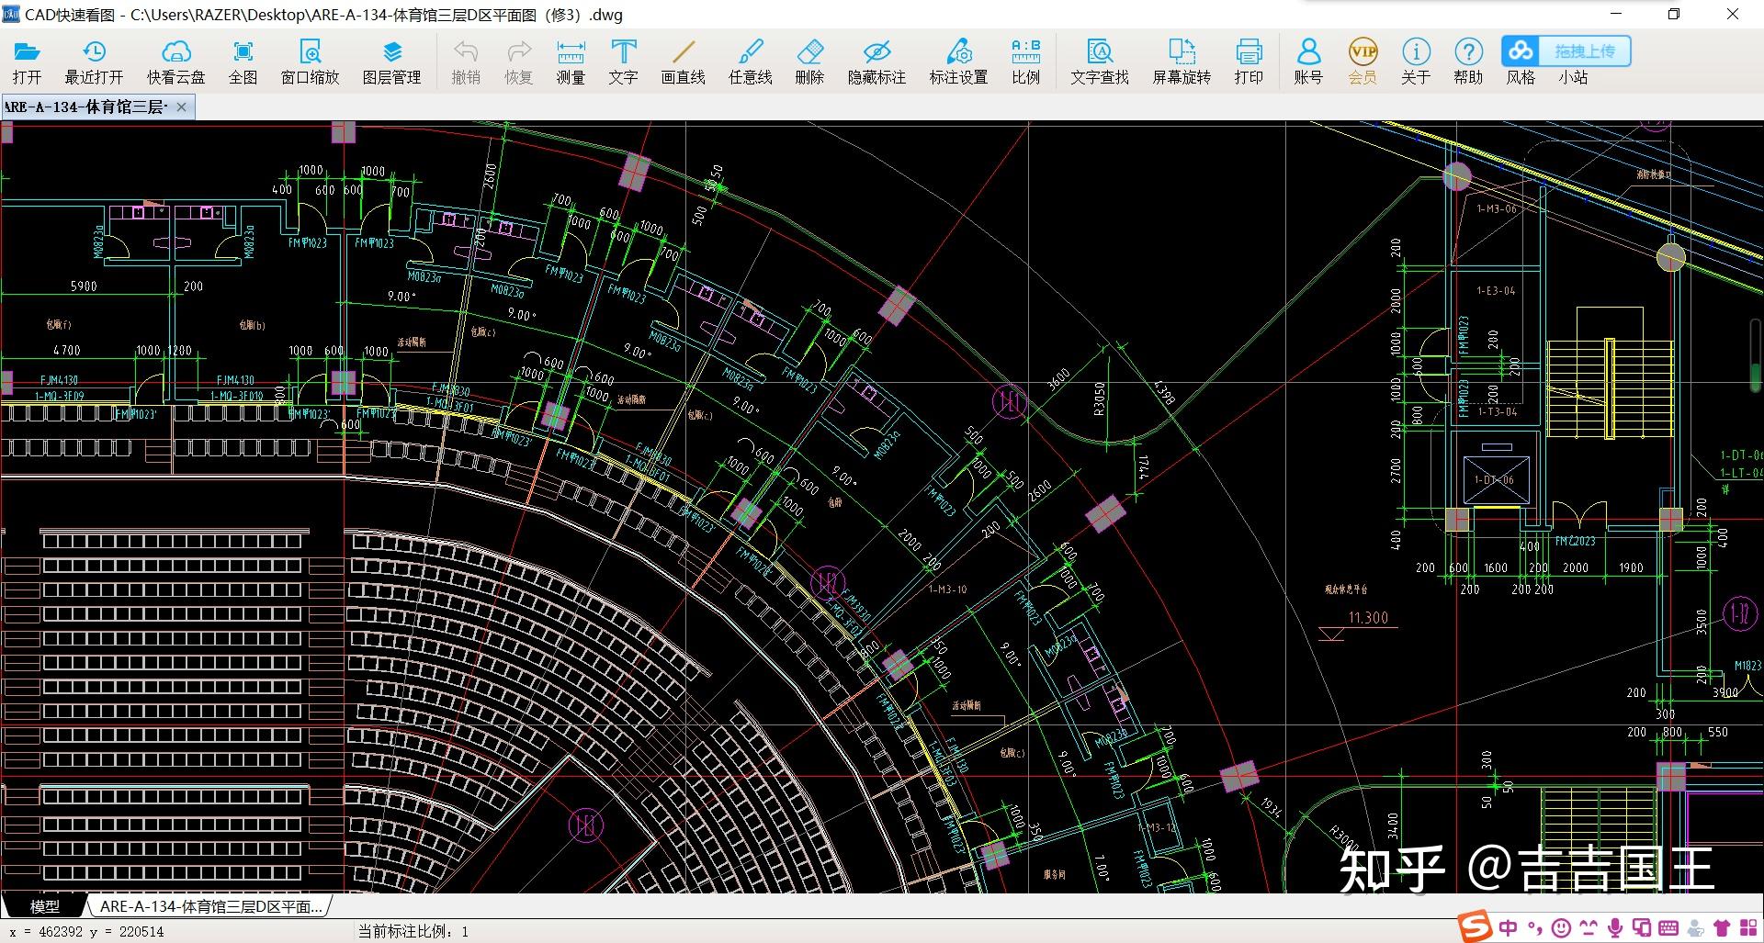Click the 打印 print icon
Viewport: 1764px width, 943px height.
click(x=1249, y=51)
